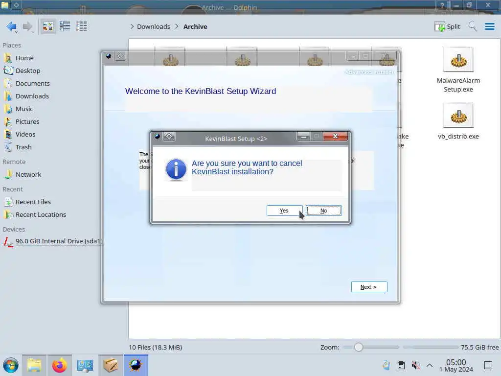Image resolution: width=501 pixels, height=376 pixels.
Task: Click the MalwareAlarm Setup.exe file name
Action: (458, 85)
